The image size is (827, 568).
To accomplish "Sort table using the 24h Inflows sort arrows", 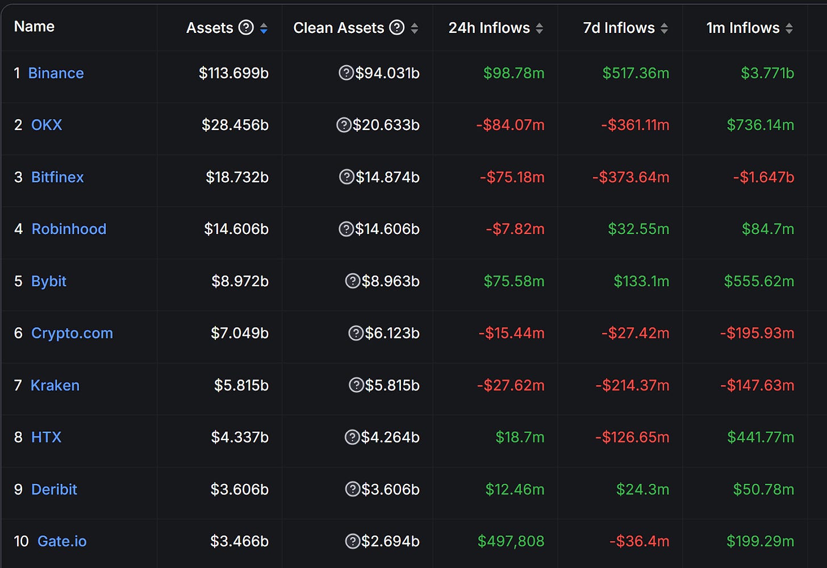I will [540, 28].
